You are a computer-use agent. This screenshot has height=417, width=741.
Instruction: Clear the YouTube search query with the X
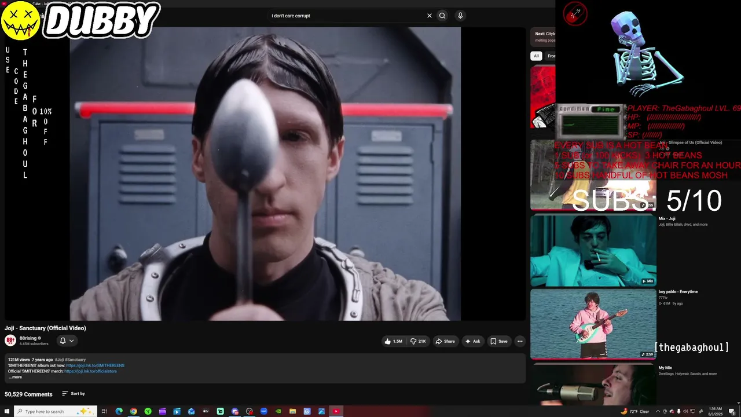[x=430, y=16]
